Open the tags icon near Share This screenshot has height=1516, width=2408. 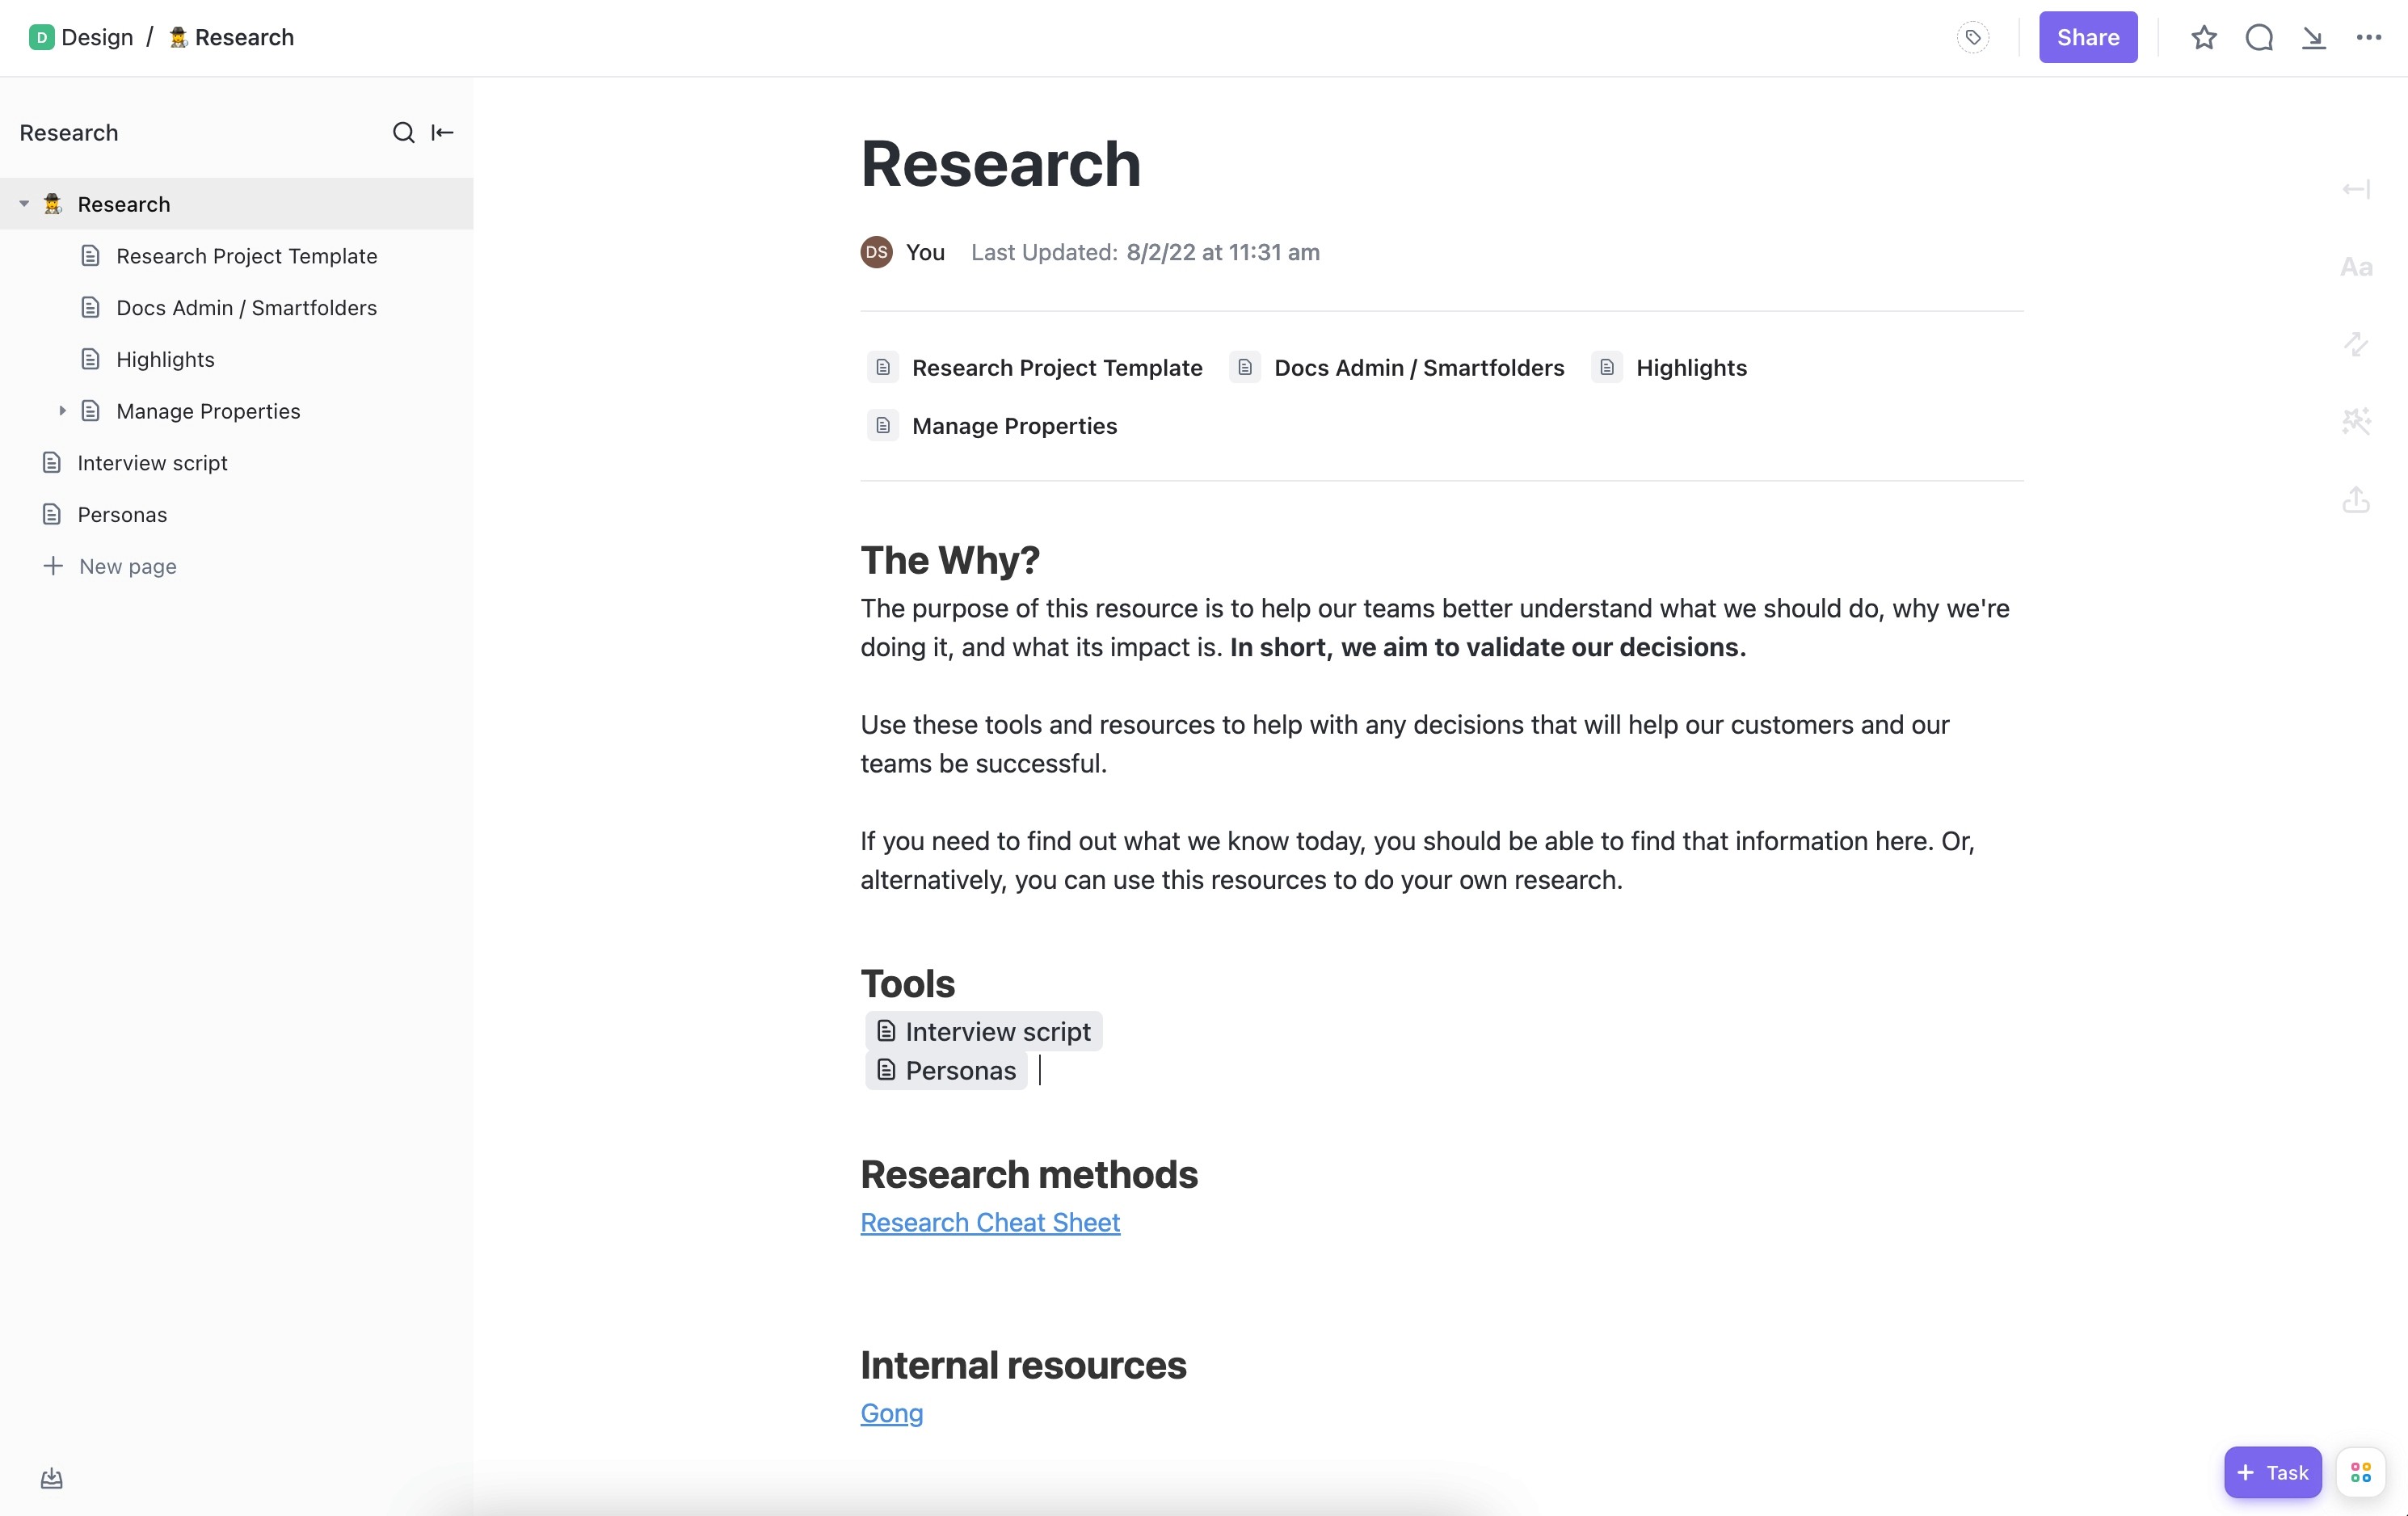point(1972,38)
